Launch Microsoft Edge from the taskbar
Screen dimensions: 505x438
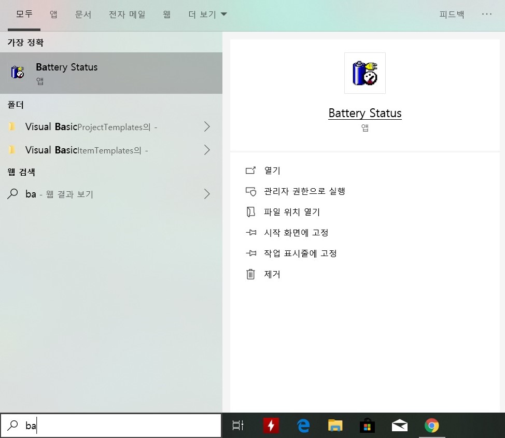tap(303, 425)
